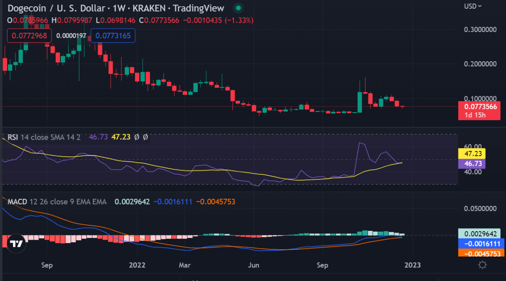The height and width of the screenshot is (281, 506).
Task: Click the yellow 47.23 RSI axis label
Action: point(471,154)
